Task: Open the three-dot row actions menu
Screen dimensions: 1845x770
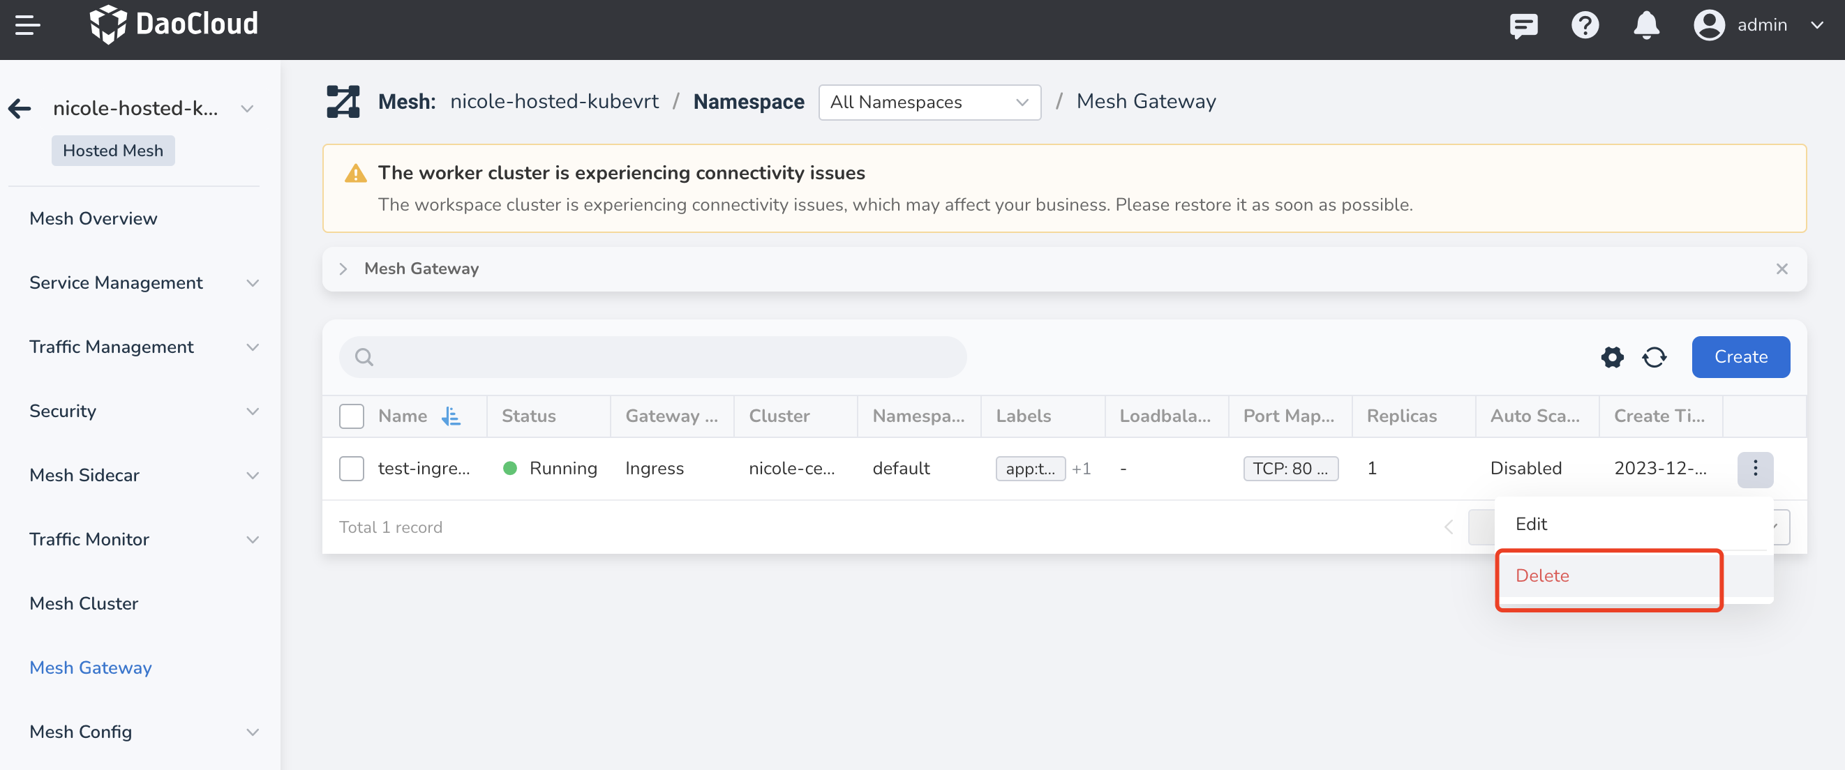Action: [x=1754, y=469]
